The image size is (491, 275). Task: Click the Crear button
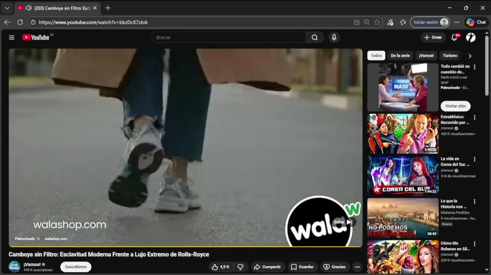point(433,37)
